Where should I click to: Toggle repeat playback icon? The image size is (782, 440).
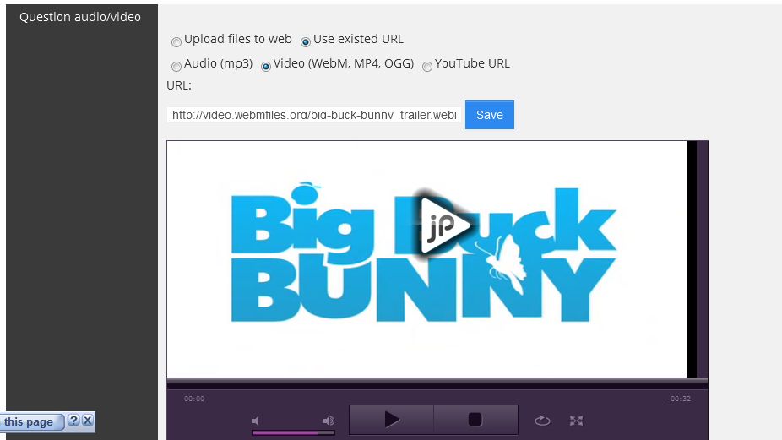[x=542, y=421]
